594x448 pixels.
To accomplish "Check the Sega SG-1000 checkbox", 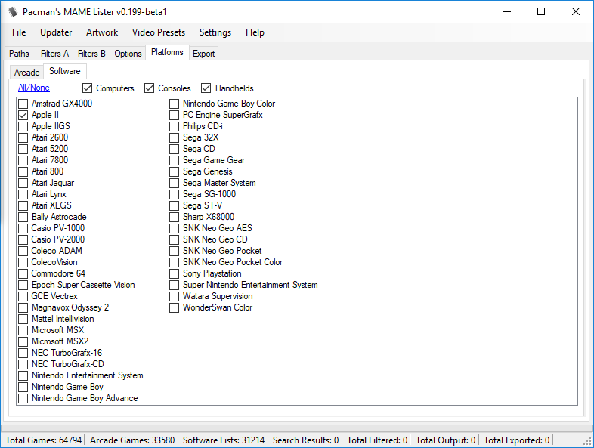I will [x=175, y=194].
